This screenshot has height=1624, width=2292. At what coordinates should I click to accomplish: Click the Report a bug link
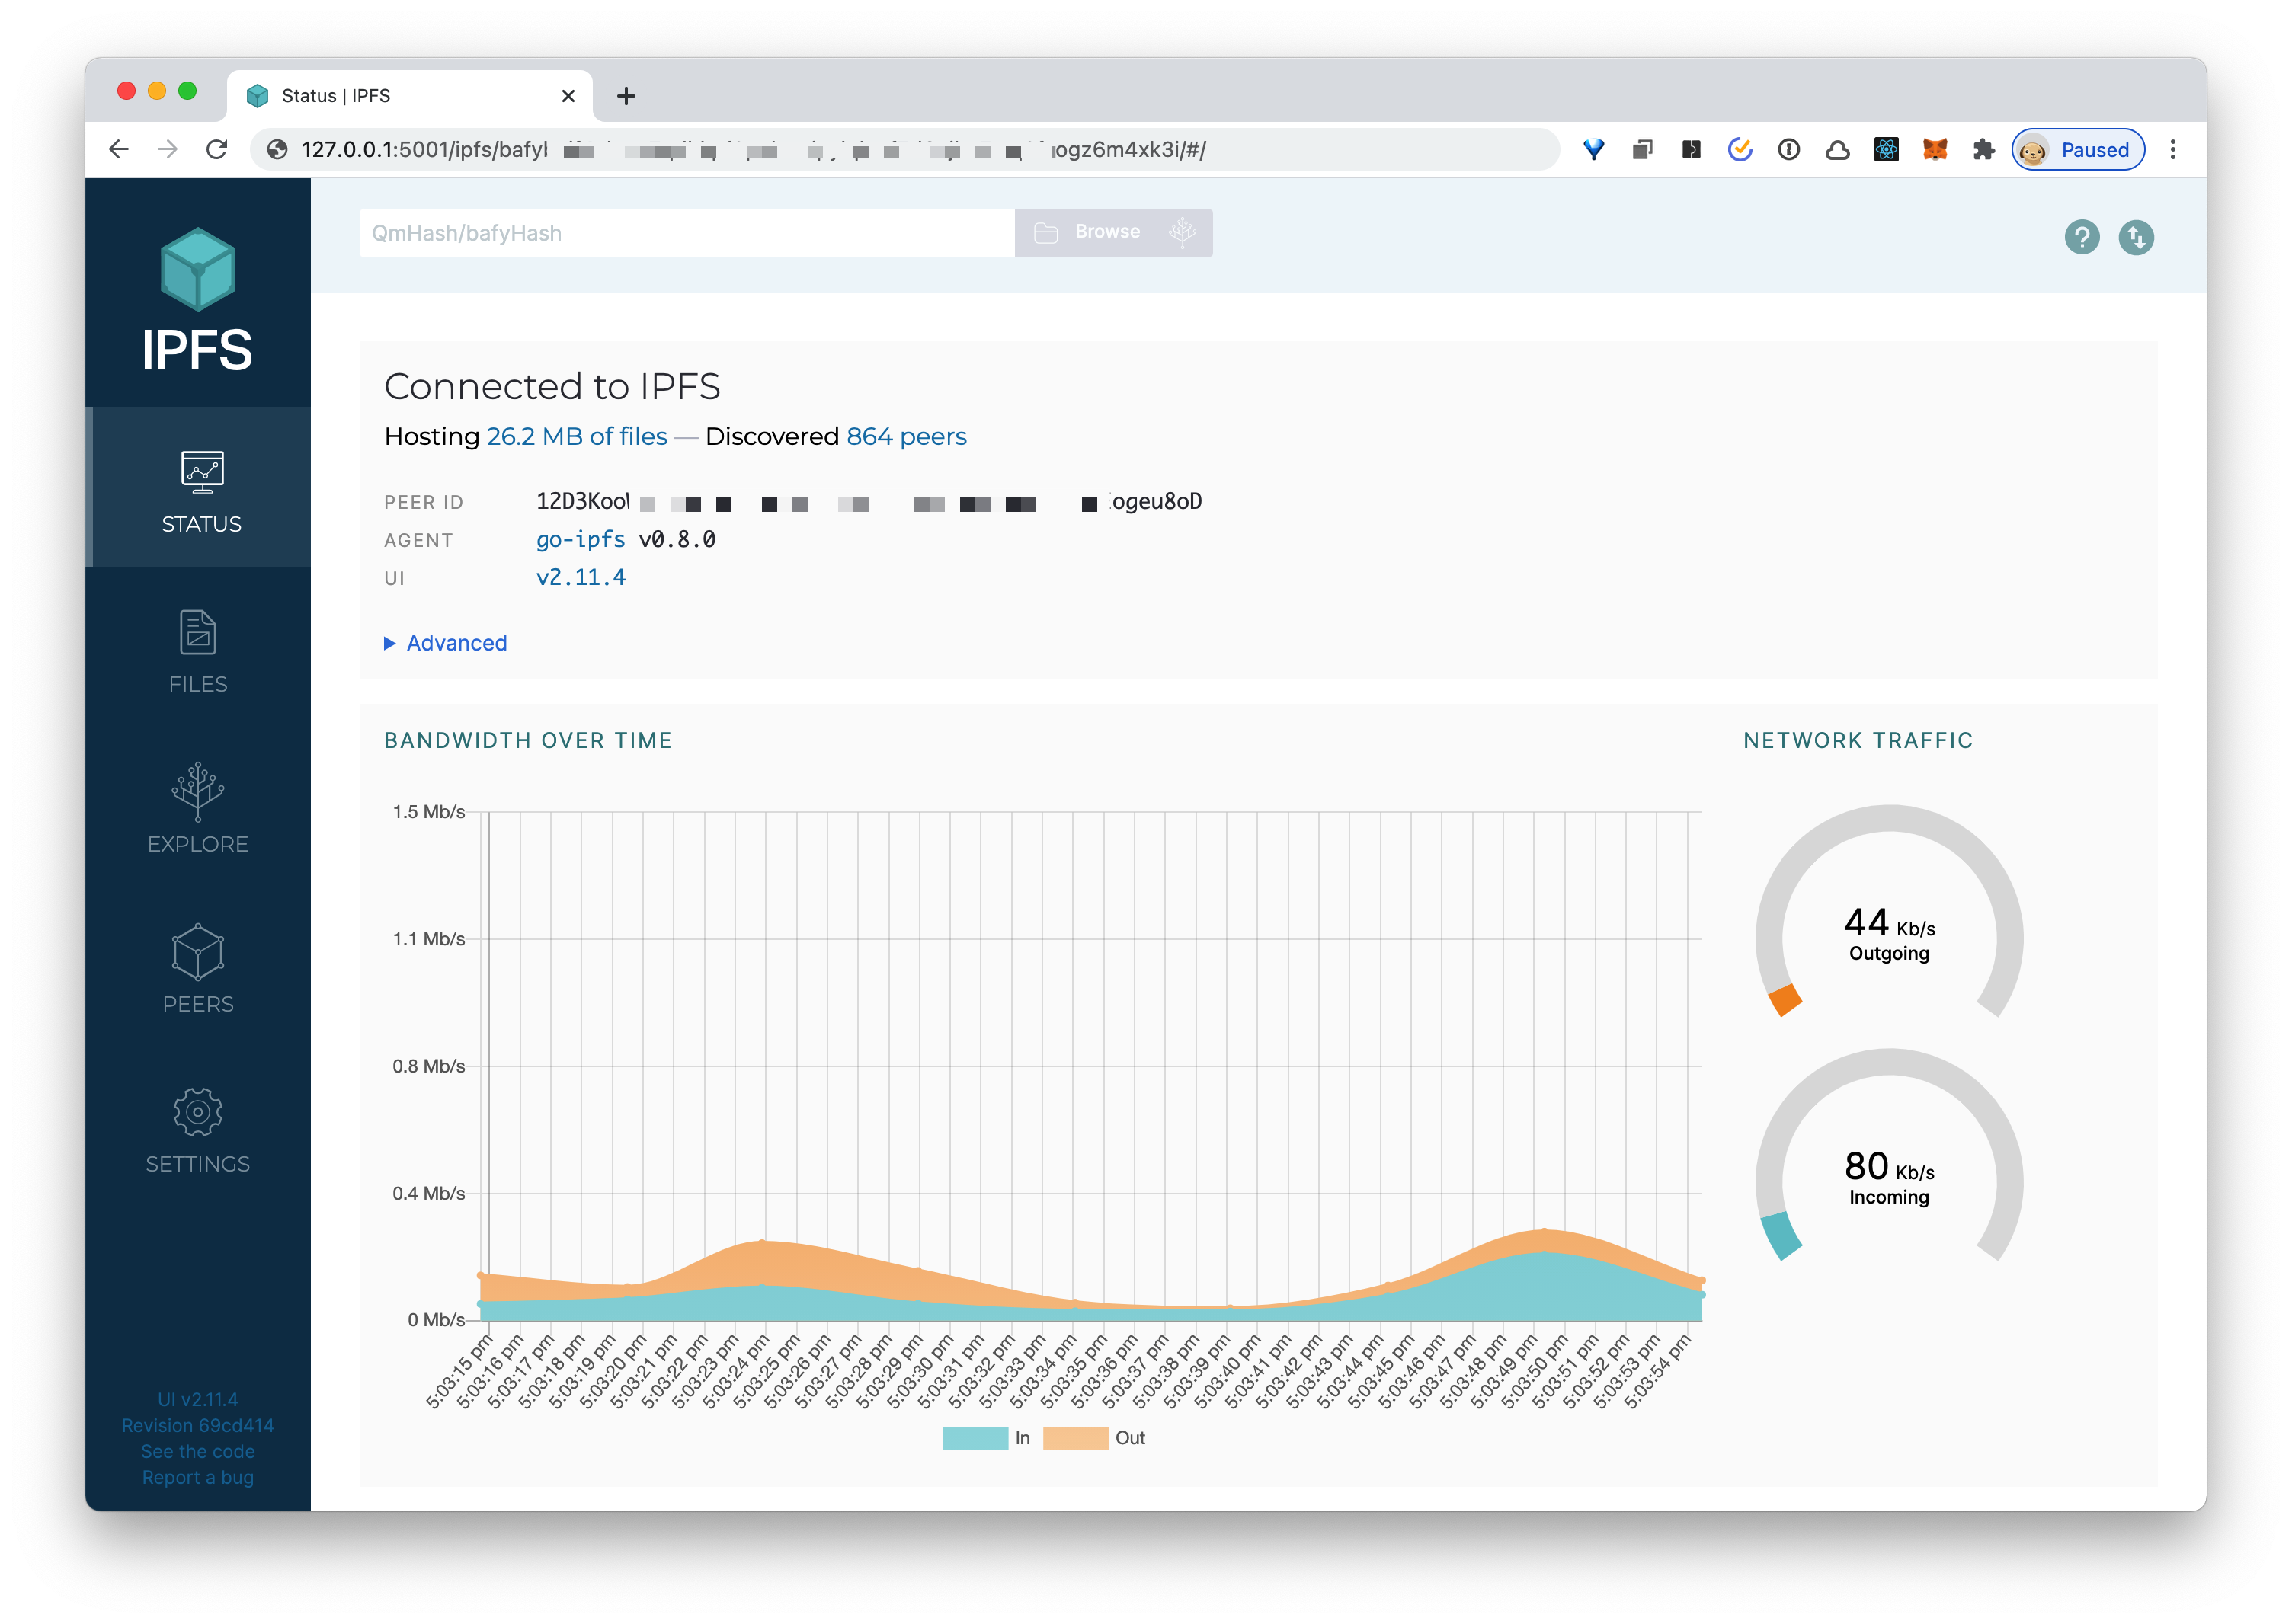(x=197, y=1477)
